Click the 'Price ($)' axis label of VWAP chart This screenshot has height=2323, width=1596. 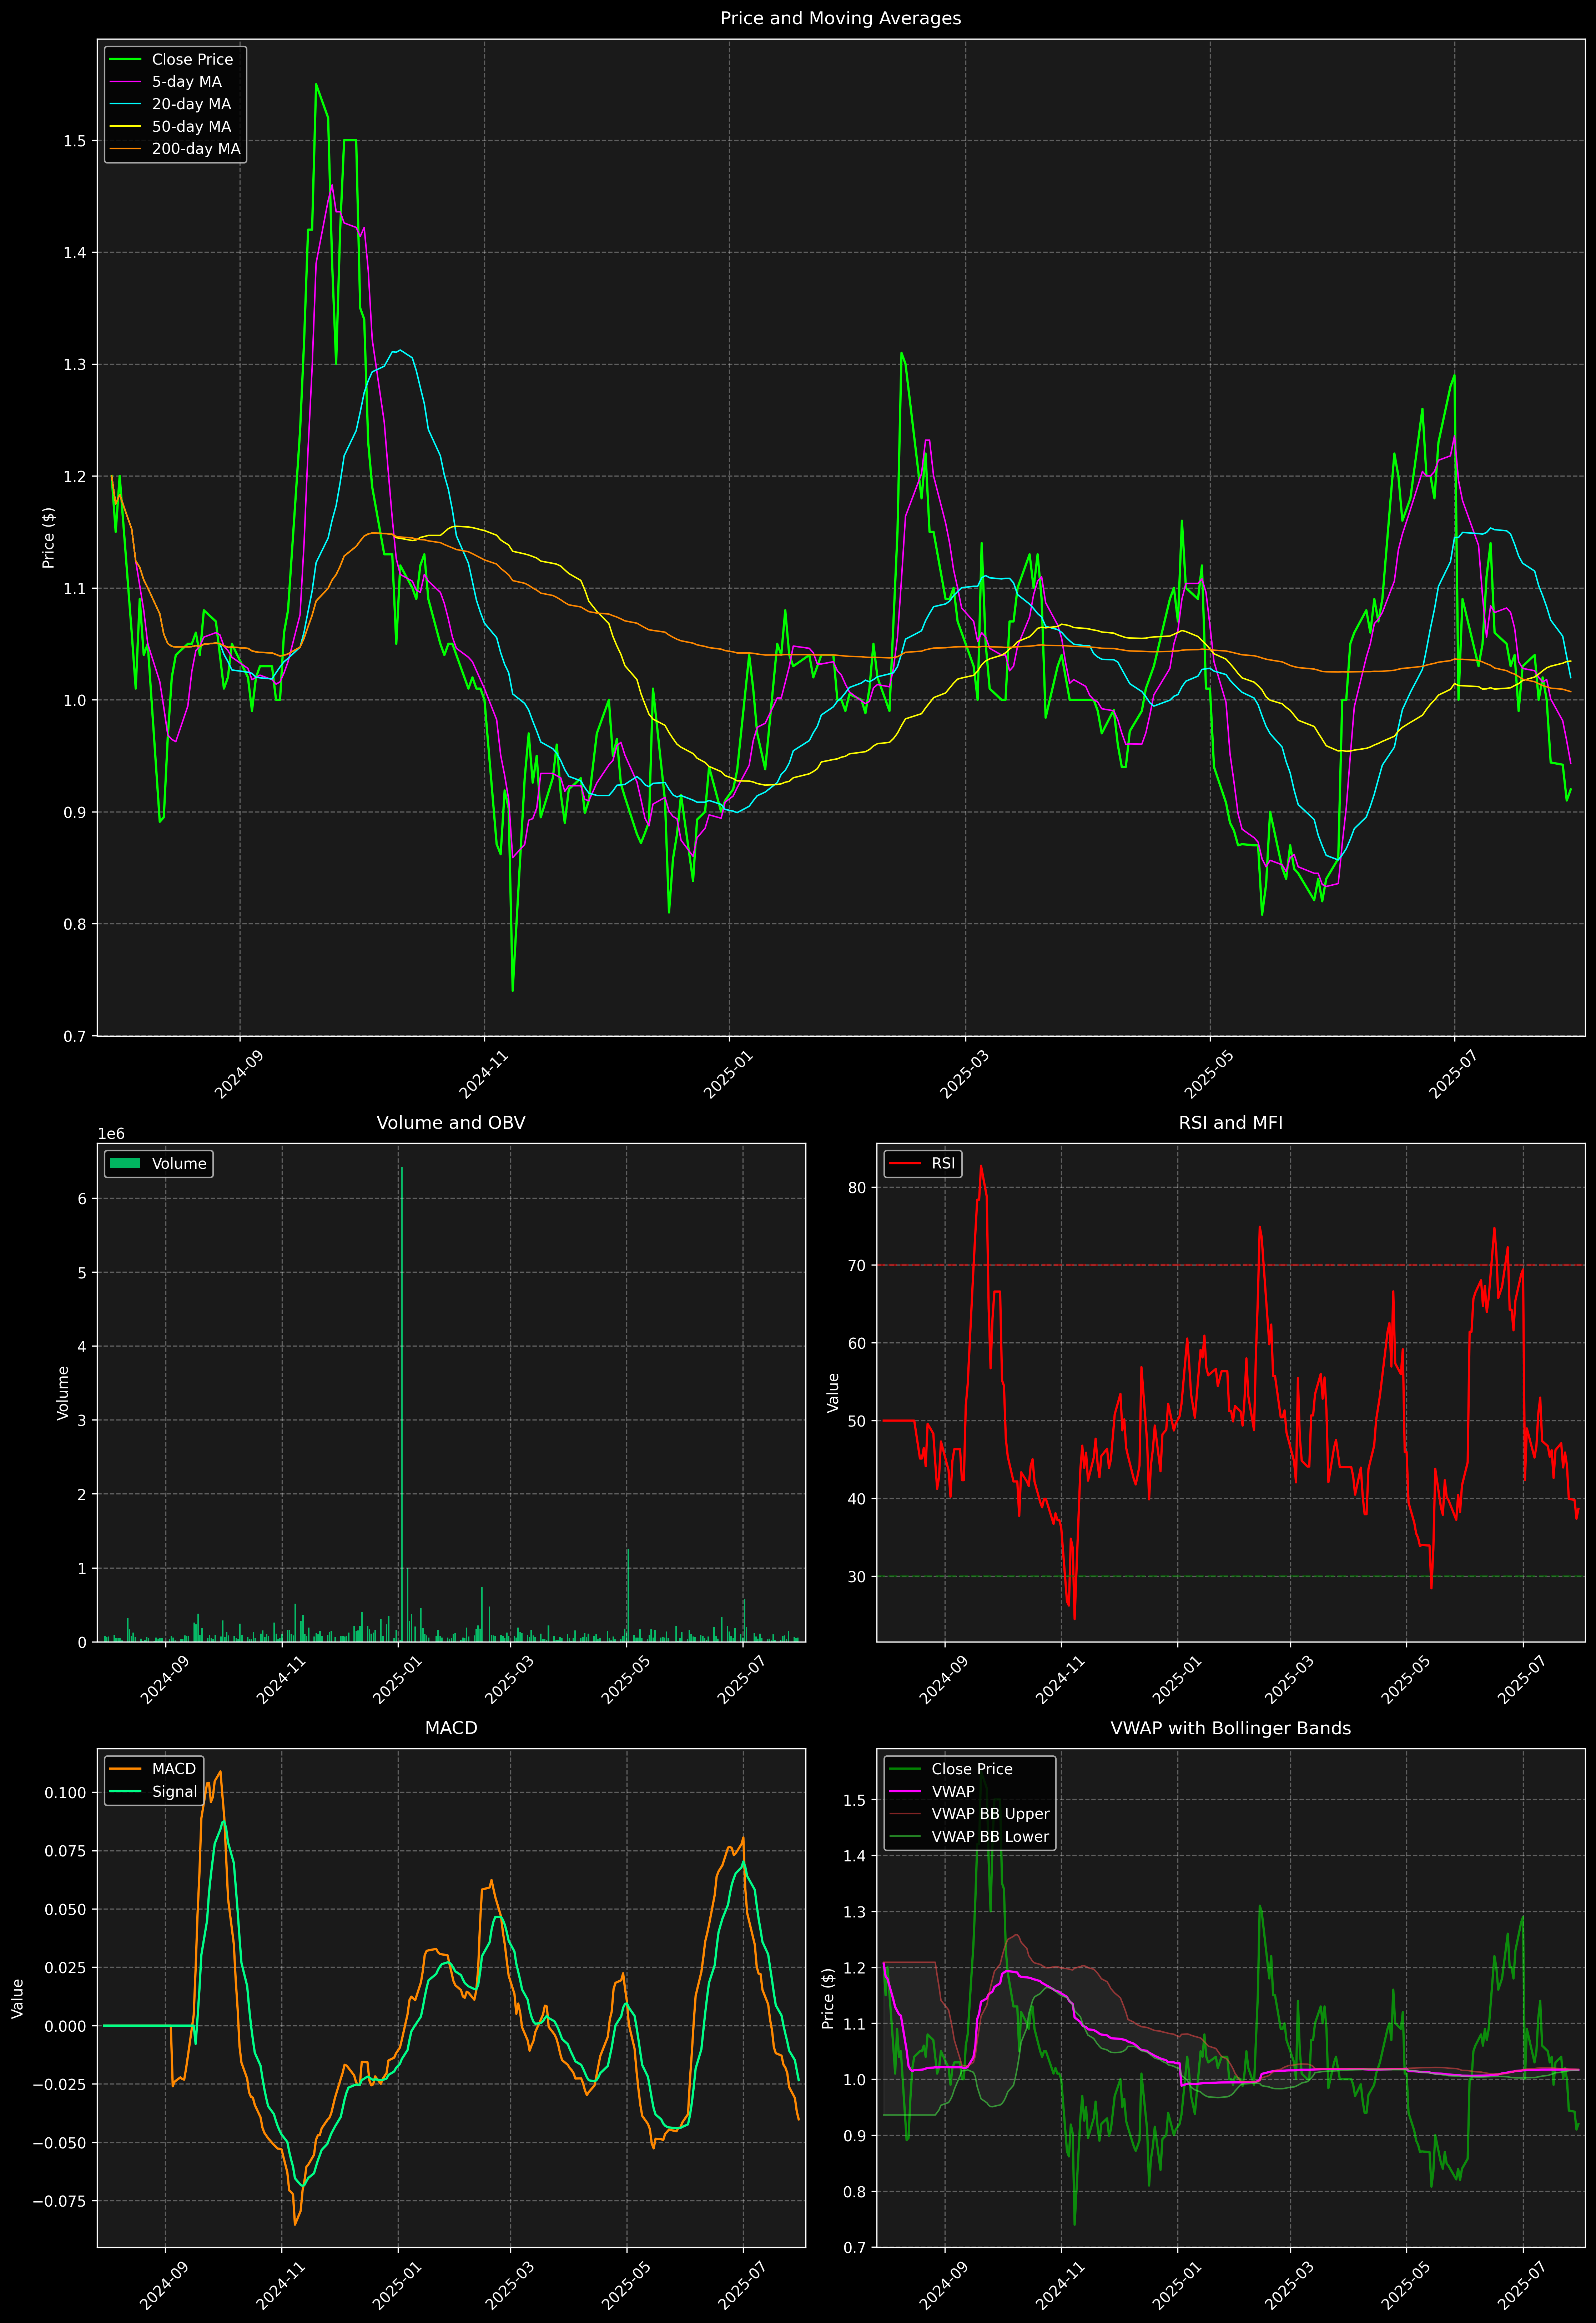click(828, 1998)
